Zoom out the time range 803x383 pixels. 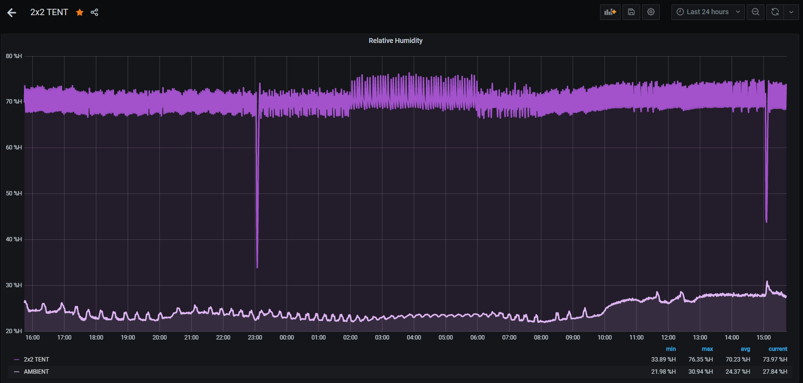756,12
